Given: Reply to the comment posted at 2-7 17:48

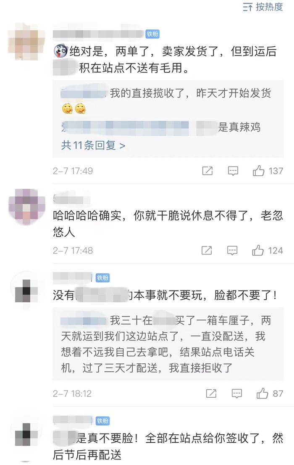Looking at the screenshot, I should pos(232,251).
